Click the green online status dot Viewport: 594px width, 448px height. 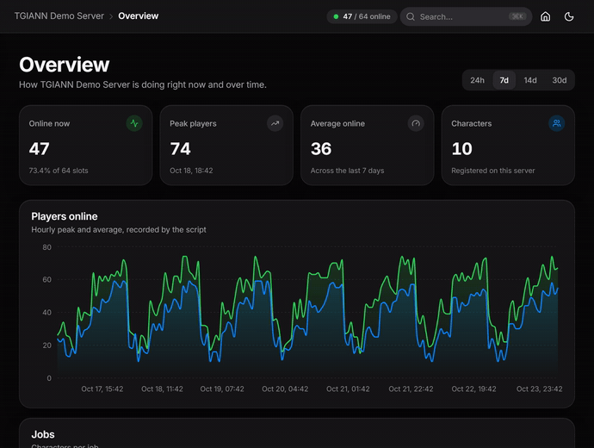[336, 16]
